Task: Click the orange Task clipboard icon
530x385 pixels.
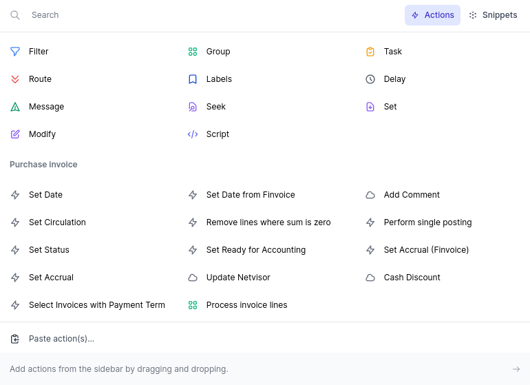Action: click(370, 52)
